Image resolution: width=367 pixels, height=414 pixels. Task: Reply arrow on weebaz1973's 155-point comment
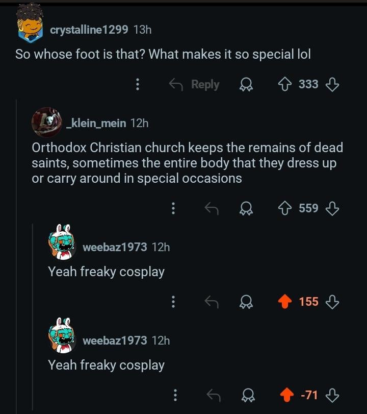pyautogui.click(x=211, y=302)
